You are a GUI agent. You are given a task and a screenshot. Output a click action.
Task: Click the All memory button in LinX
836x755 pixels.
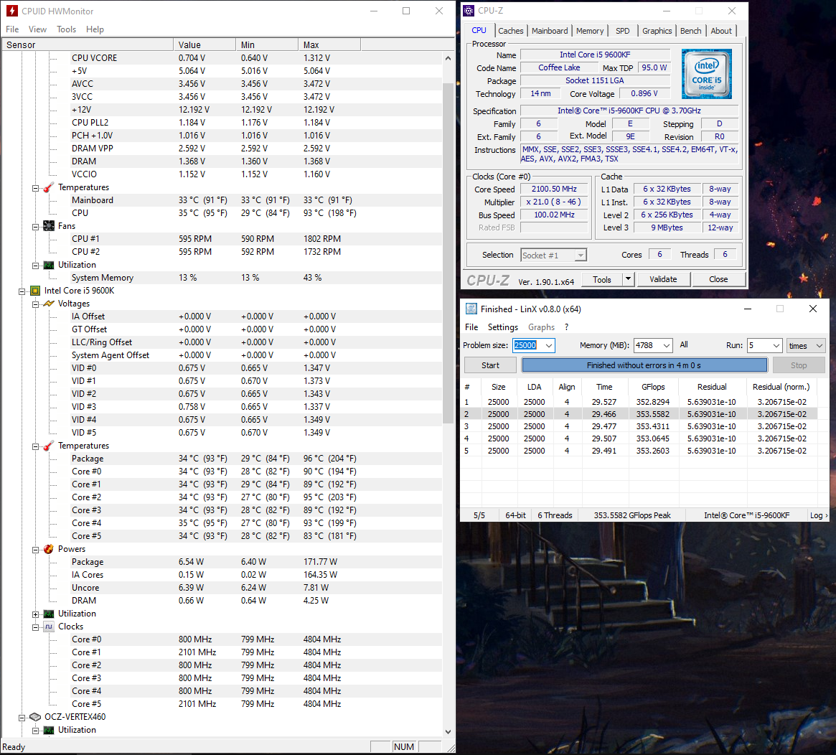(684, 345)
